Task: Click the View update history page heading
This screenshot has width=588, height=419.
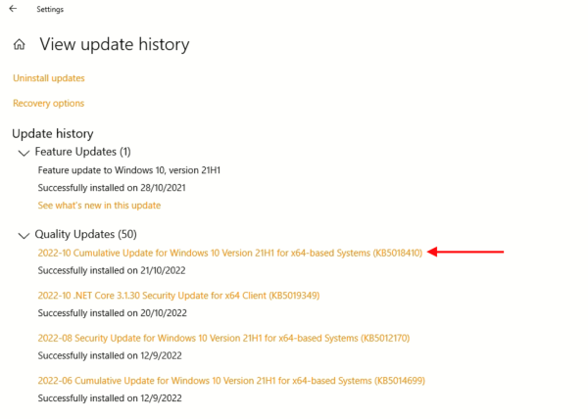Action: click(114, 45)
